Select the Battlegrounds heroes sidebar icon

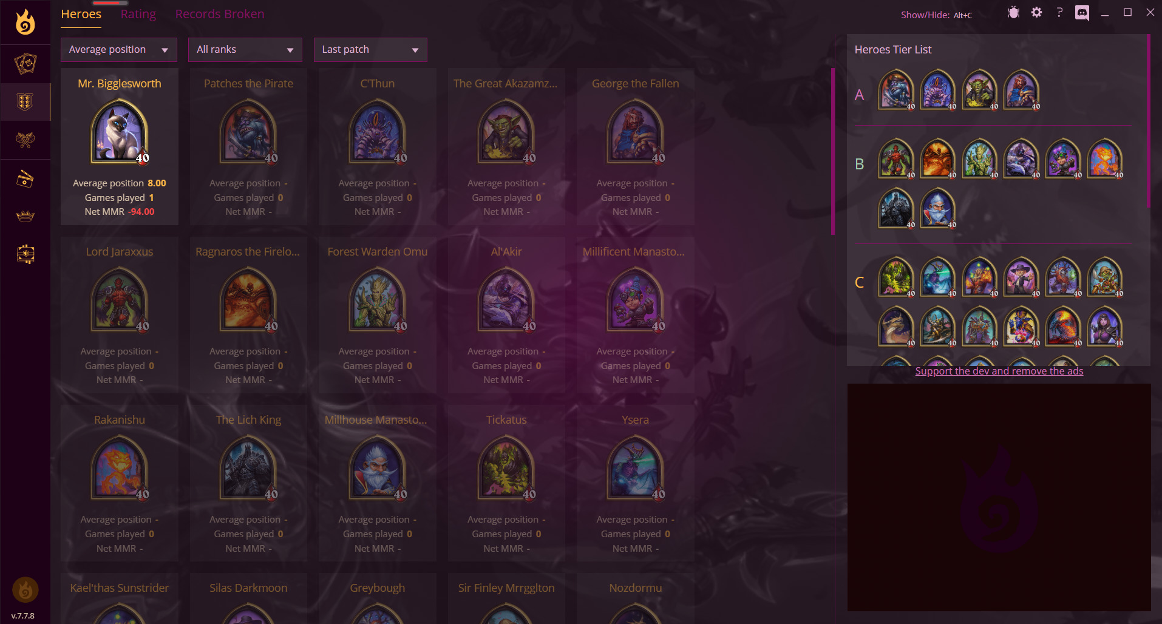pyautogui.click(x=25, y=102)
